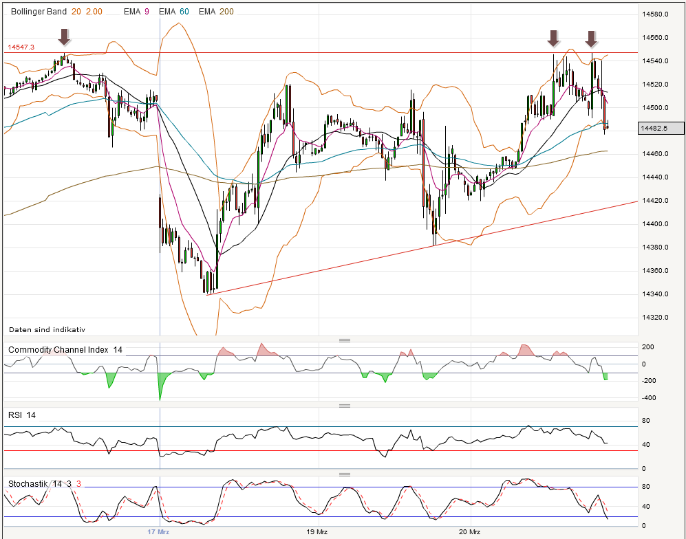Grab the splitter handle above the RSI panel
Viewport: 686px width, 539px height.
(345, 406)
